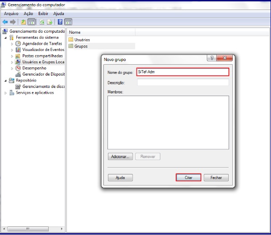
Task: Click the Gerenciador de Dispositivos icon
Action: 18,74
